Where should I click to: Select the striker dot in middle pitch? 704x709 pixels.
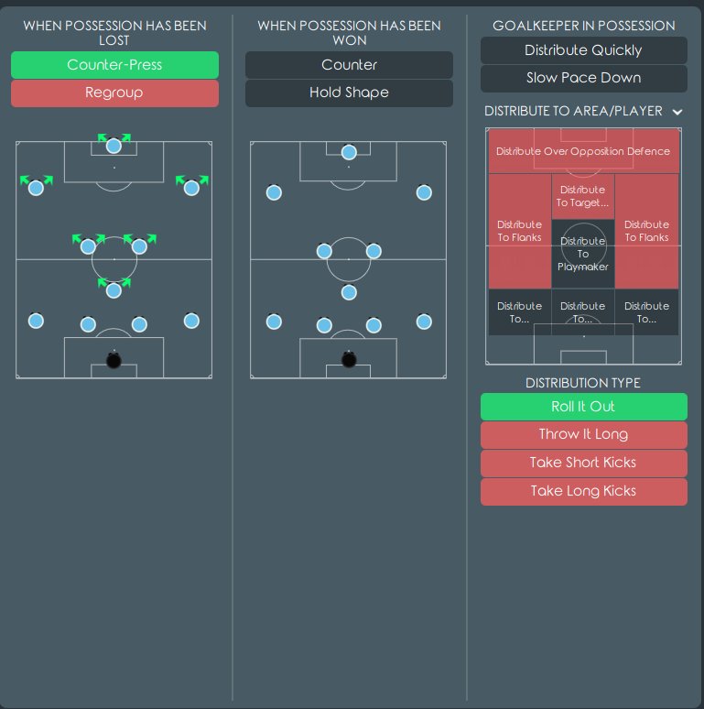point(349,152)
